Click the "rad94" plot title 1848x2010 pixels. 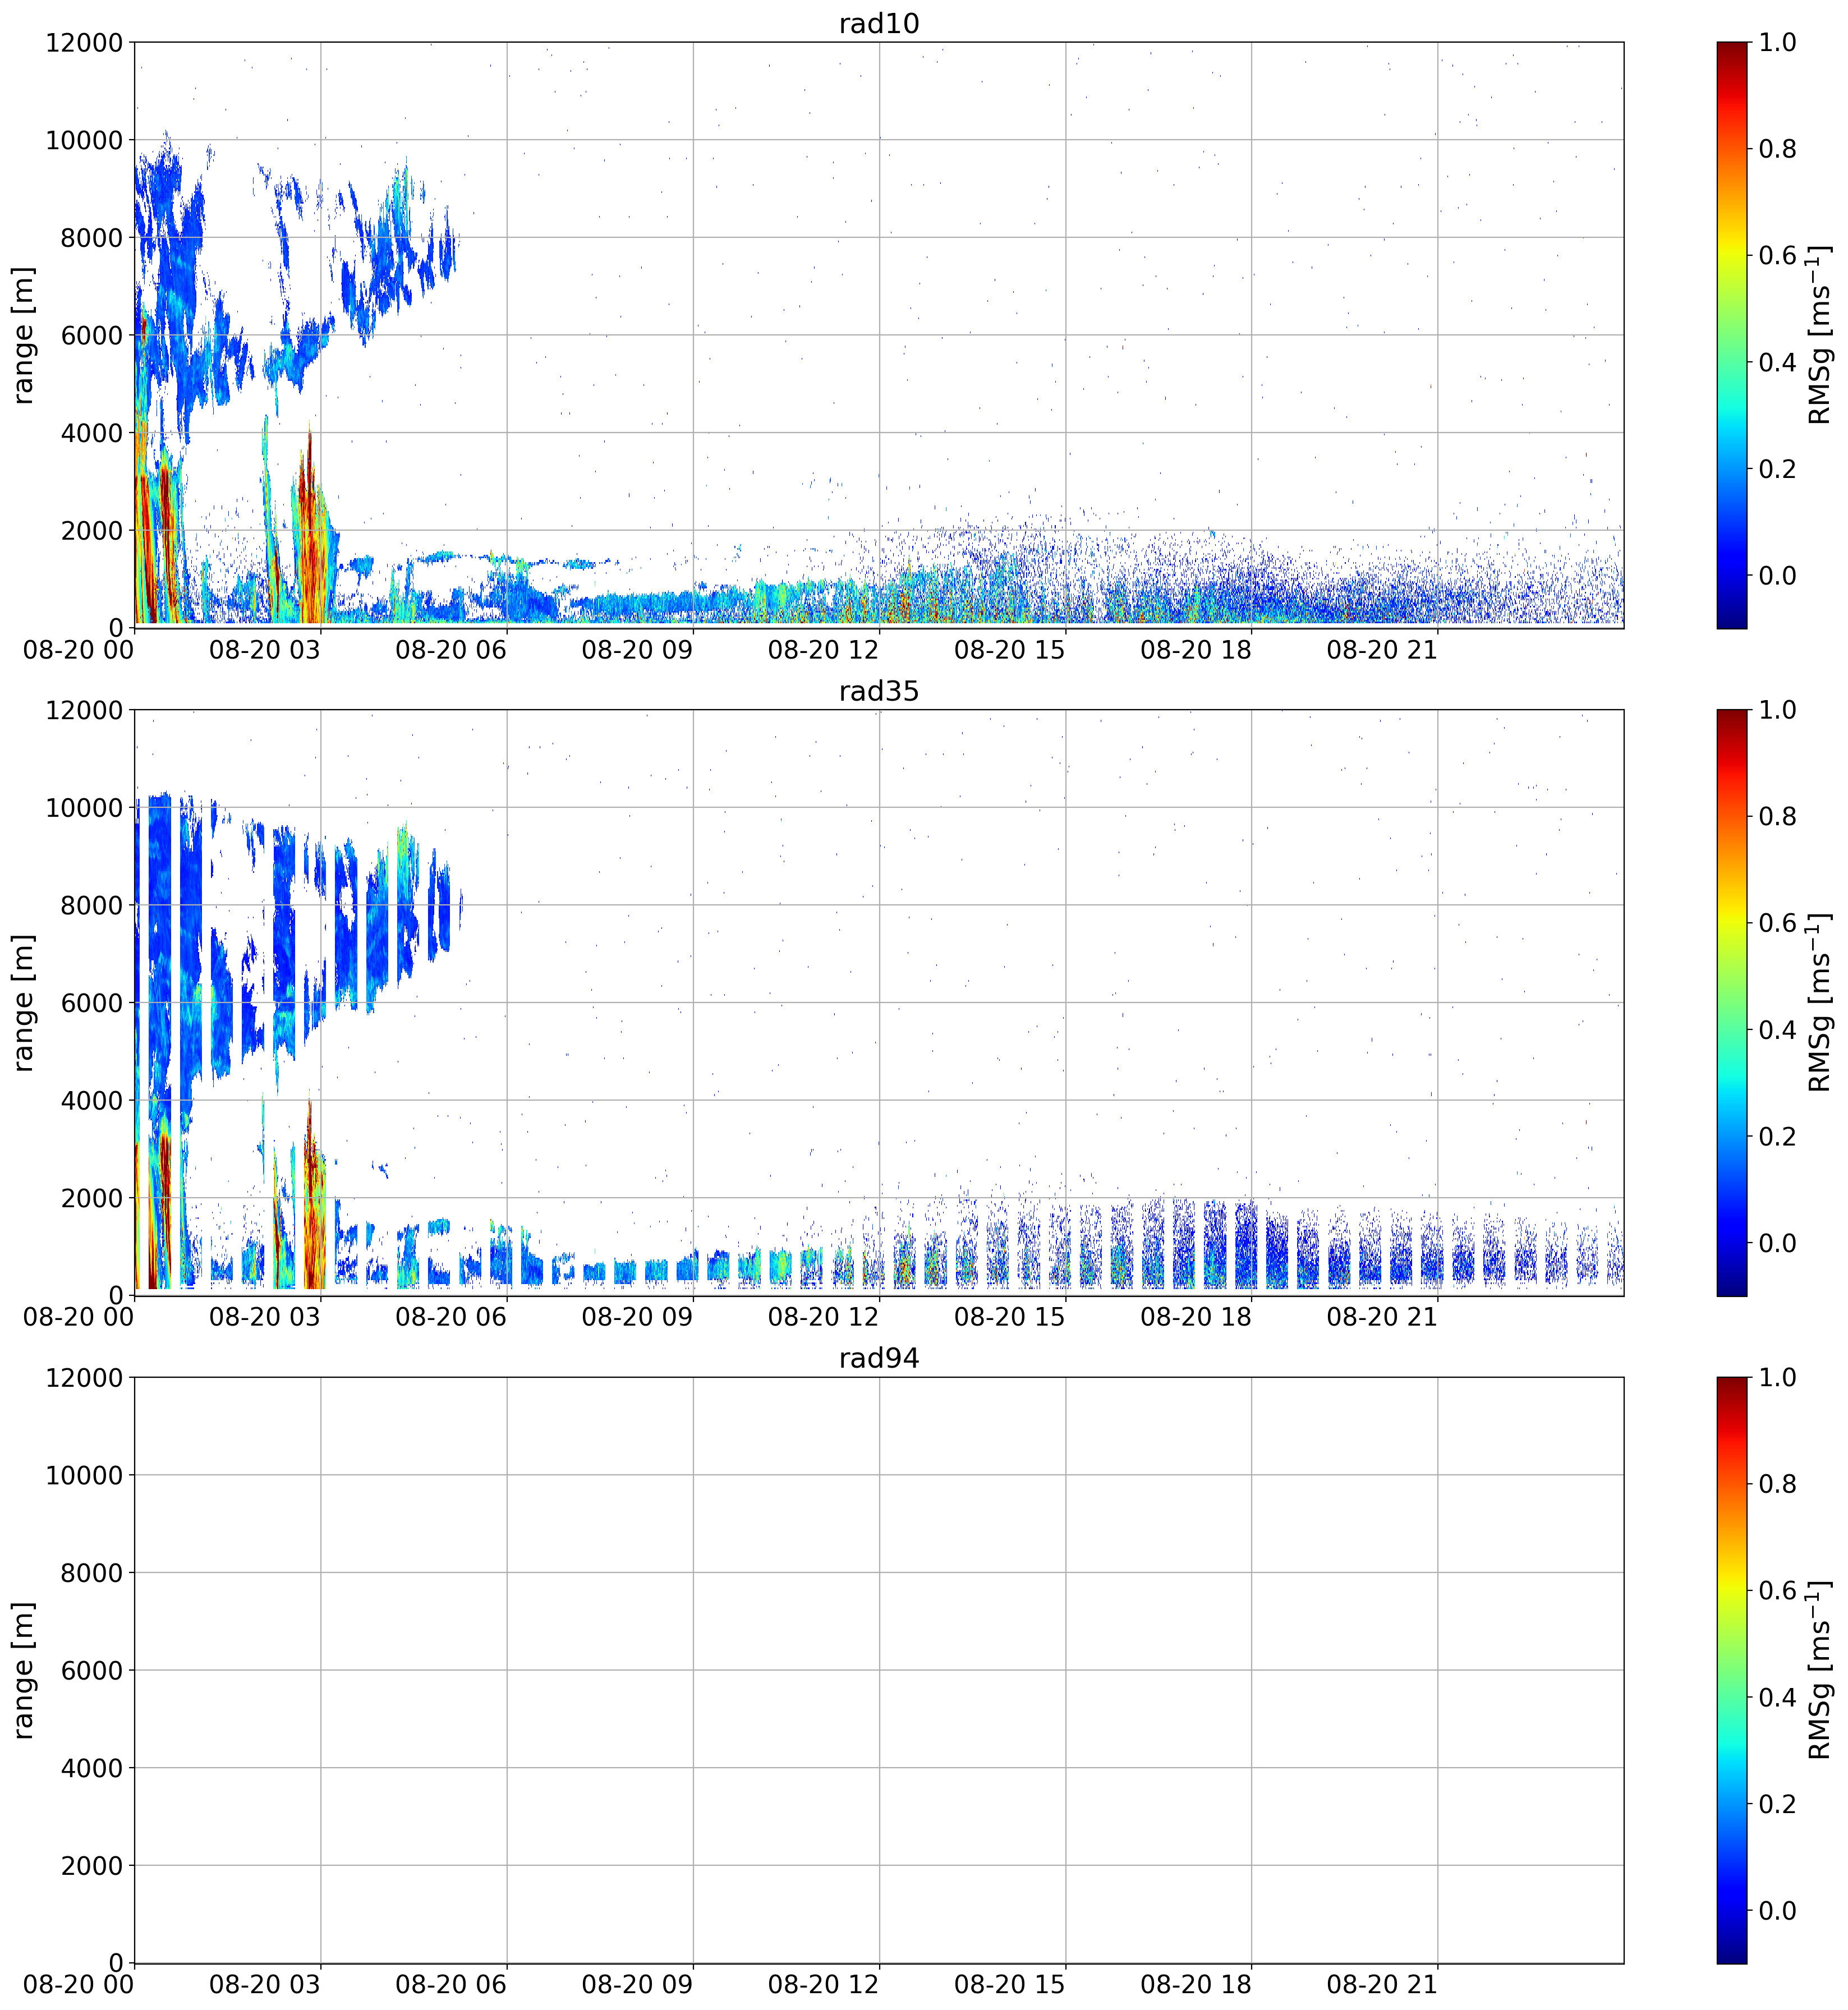coord(878,1358)
